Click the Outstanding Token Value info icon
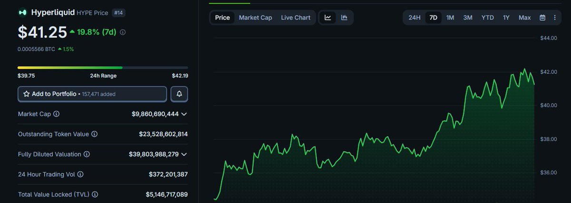 94,134
